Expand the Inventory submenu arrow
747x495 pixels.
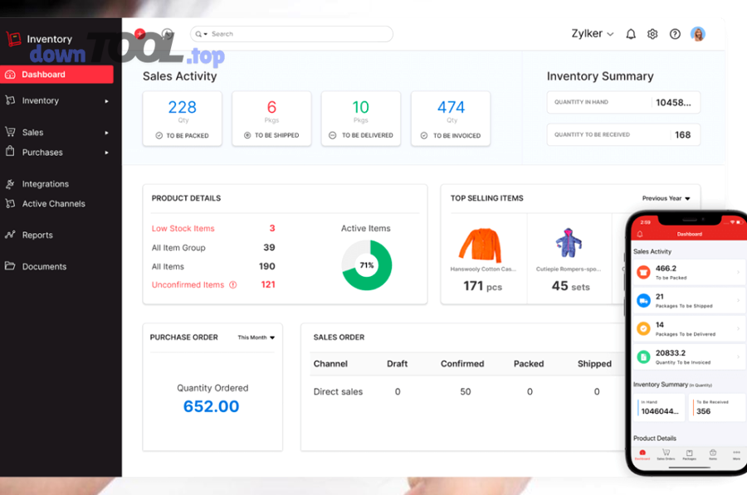click(x=107, y=101)
